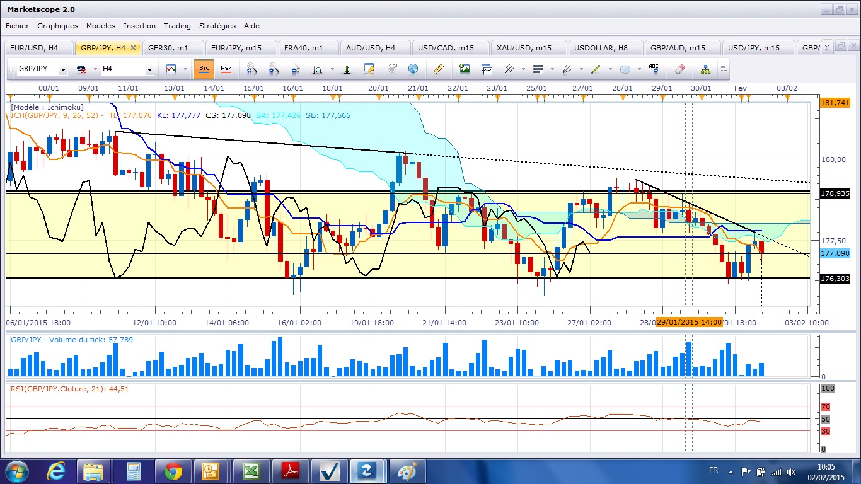Click the add picture icon
Image resolution: width=861 pixels, height=484 pixels.
click(x=465, y=69)
